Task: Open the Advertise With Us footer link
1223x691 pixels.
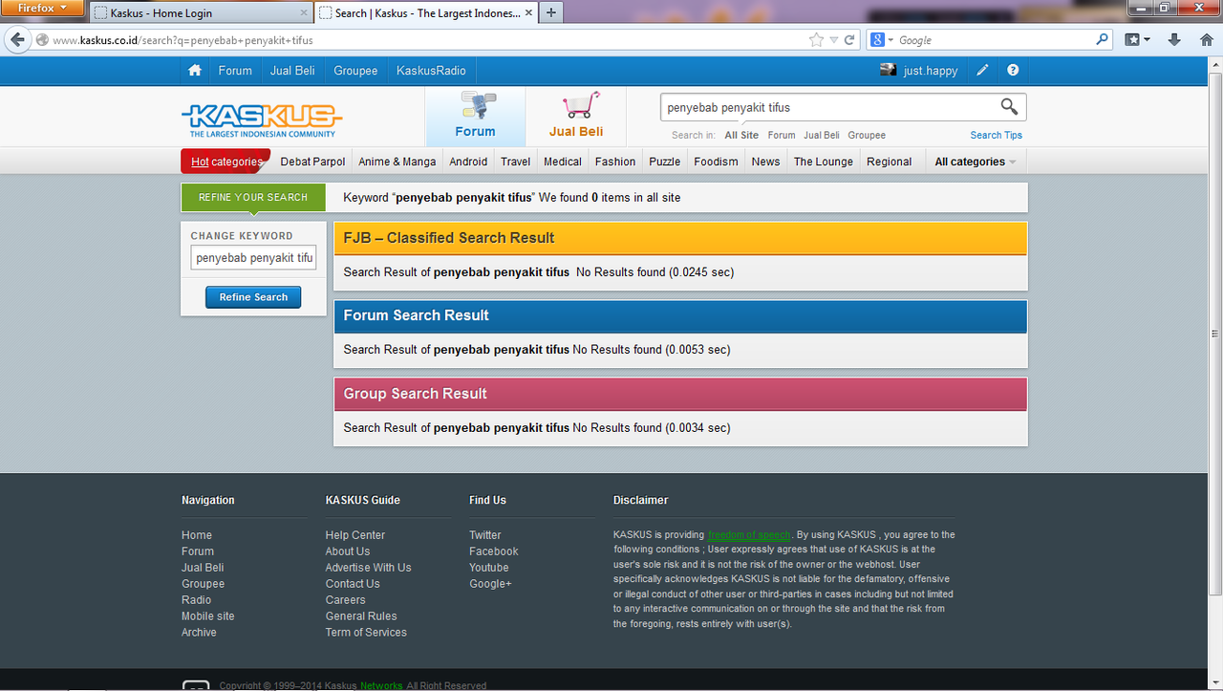Action: [368, 568]
